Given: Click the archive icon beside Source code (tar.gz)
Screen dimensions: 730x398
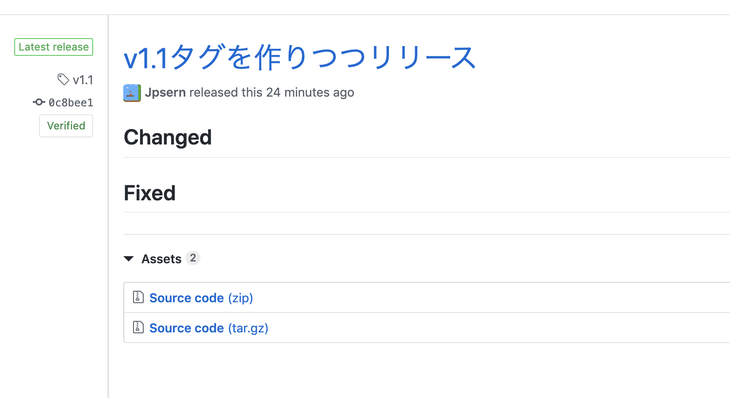Looking at the screenshot, I should pyautogui.click(x=138, y=328).
